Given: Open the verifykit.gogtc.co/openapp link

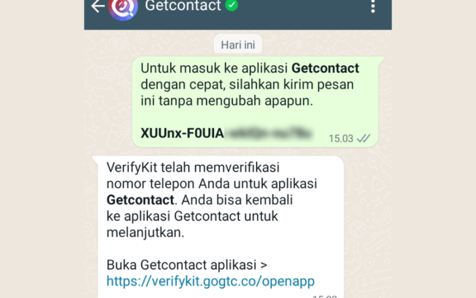Looking at the screenshot, I should (x=211, y=281).
